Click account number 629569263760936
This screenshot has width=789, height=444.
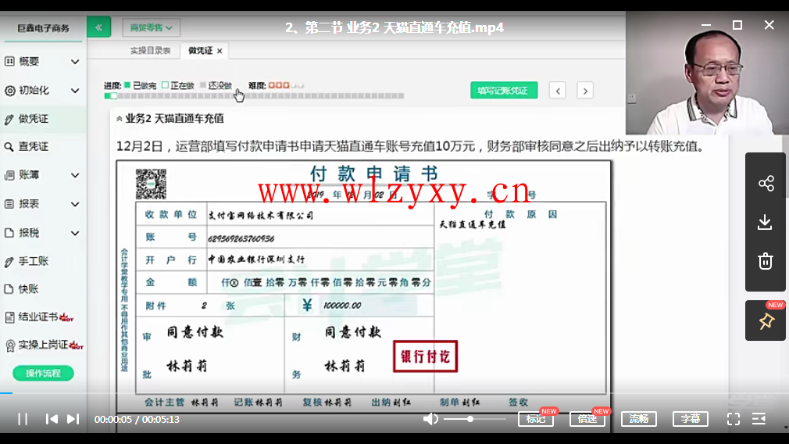[x=241, y=238]
